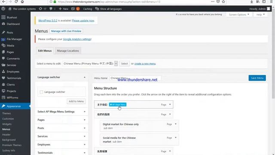Screen dimensions: 275x155
Task: Collapse the Language switcher panel
Action: pos(85,77)
